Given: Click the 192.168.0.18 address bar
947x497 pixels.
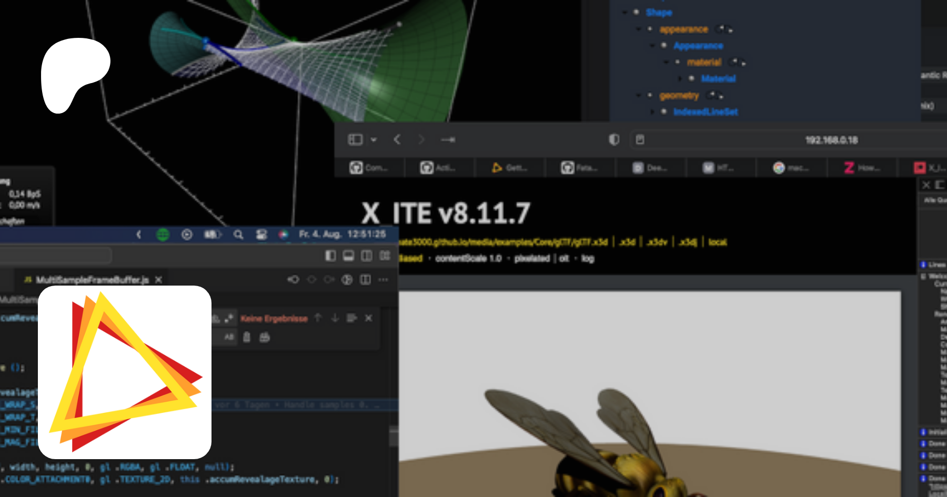Looking at the screenshot, I should (x=831, y=140).
